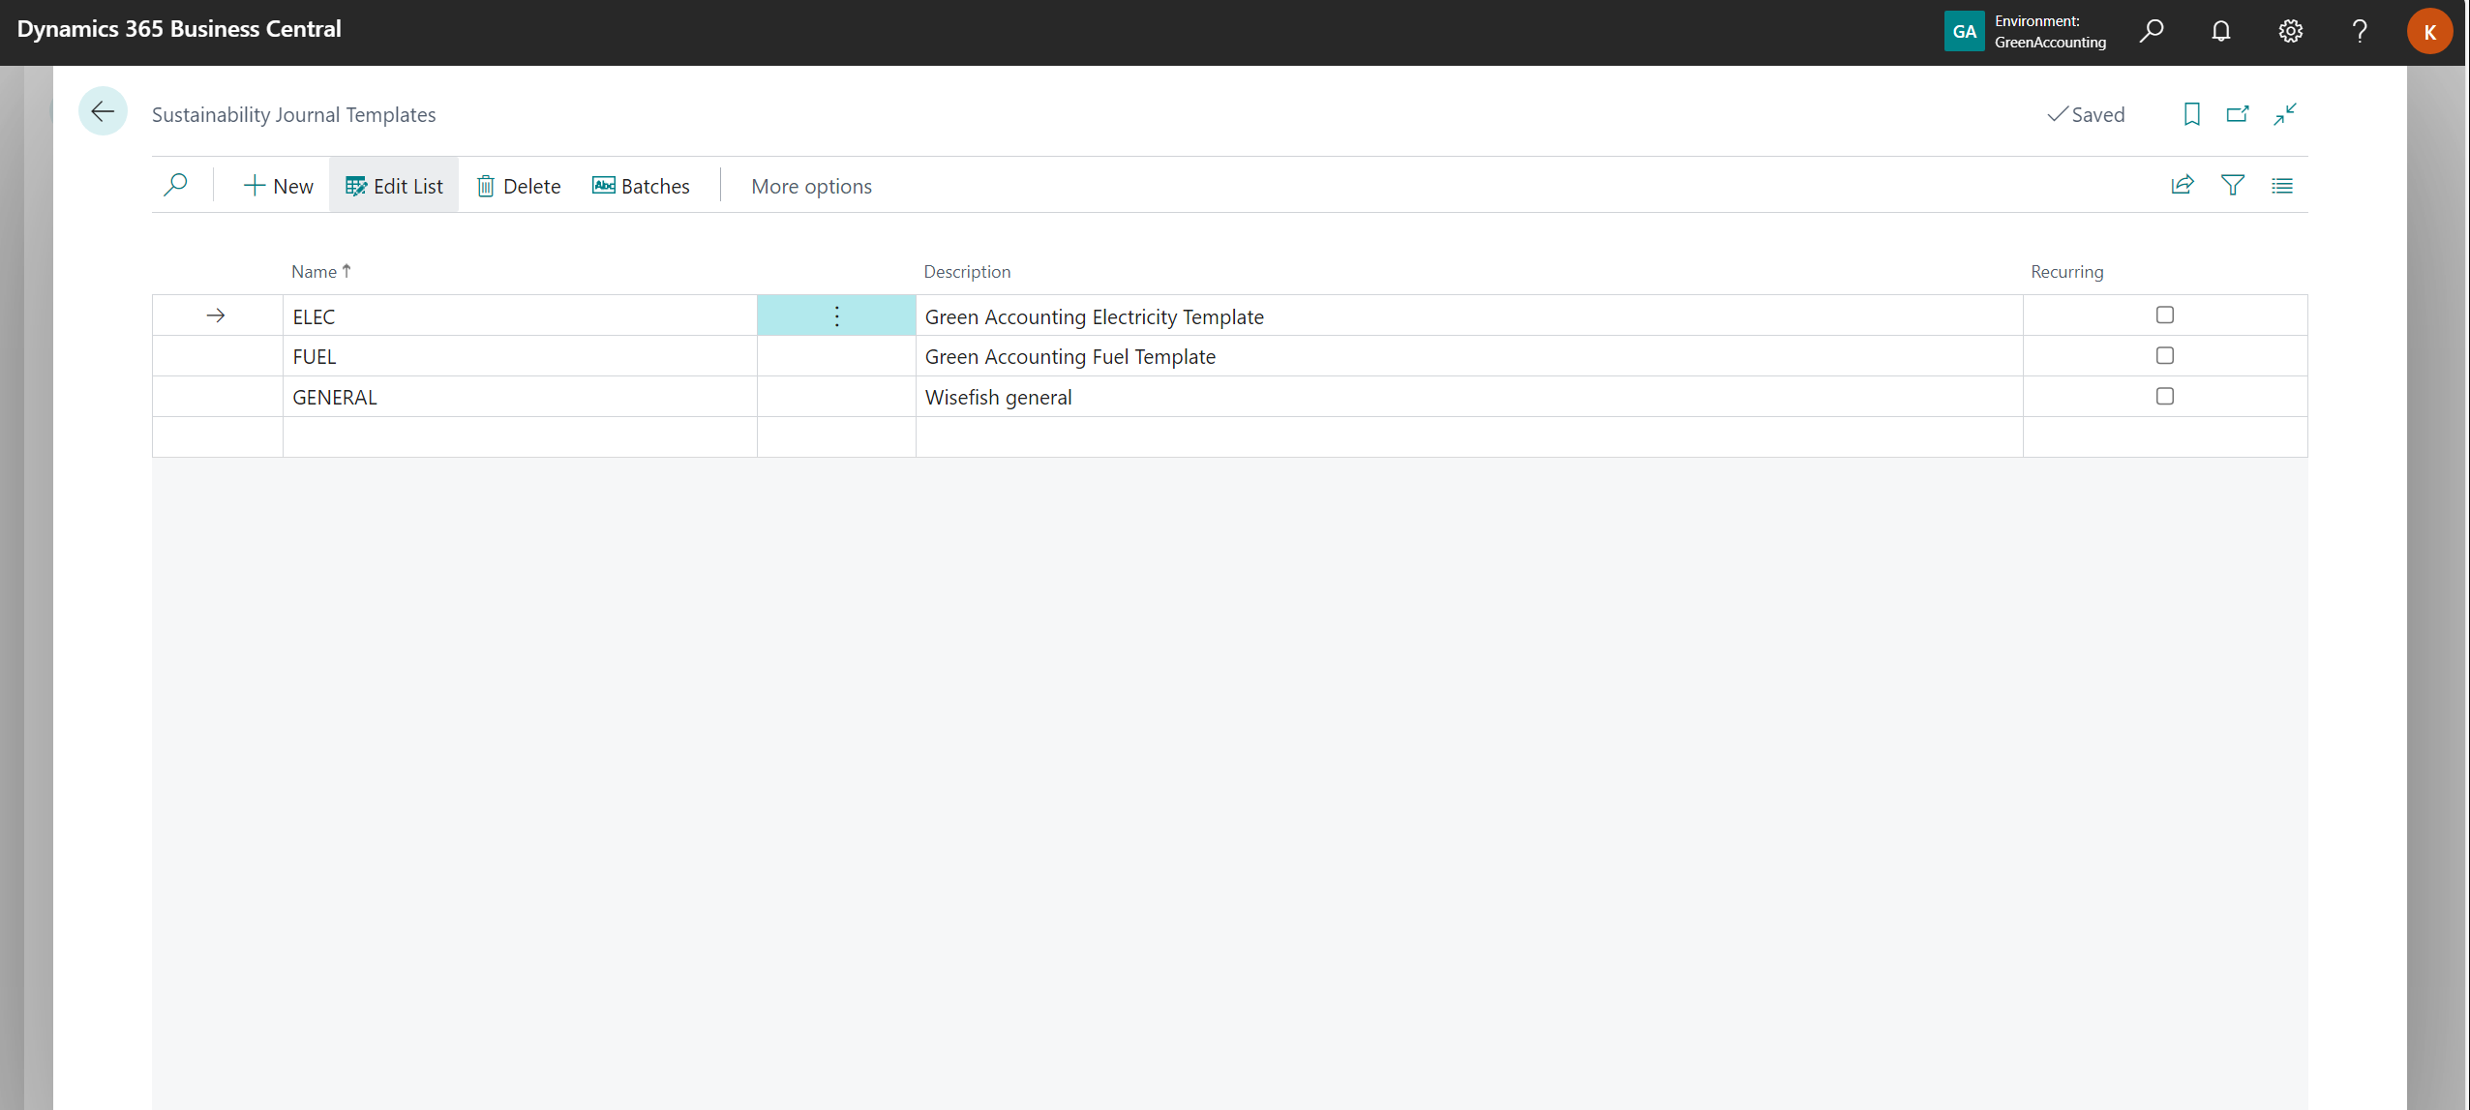Open the settings gear icon
Screen dimensions: 2470x1110
(x=2289, y=32)
